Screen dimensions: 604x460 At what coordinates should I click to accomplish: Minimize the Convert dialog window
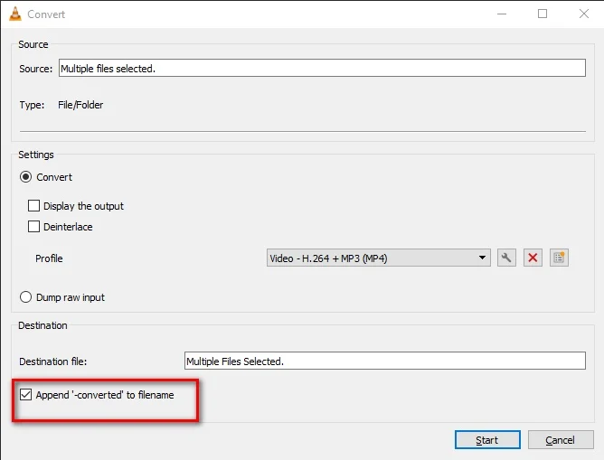(x=502, y=14)
